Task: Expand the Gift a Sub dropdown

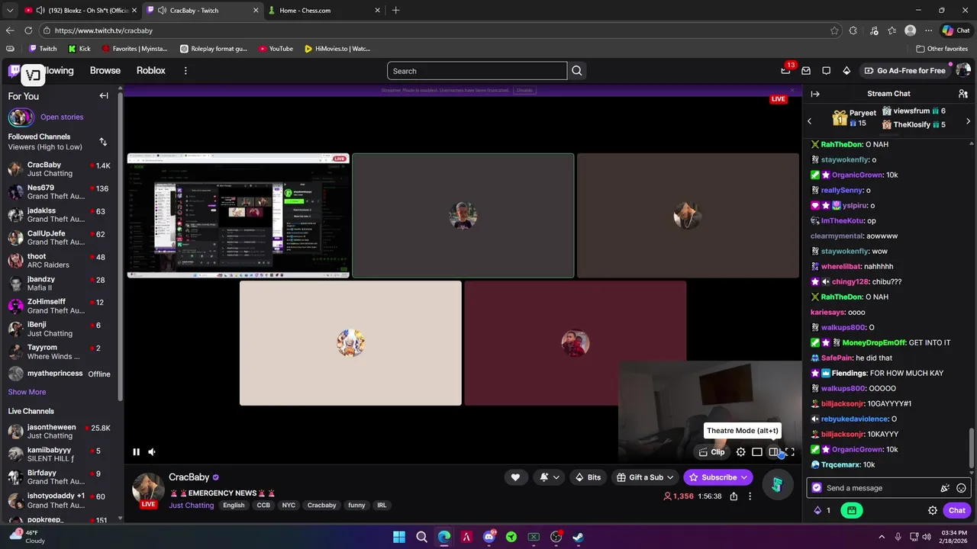Action: [x=645, y=477]
